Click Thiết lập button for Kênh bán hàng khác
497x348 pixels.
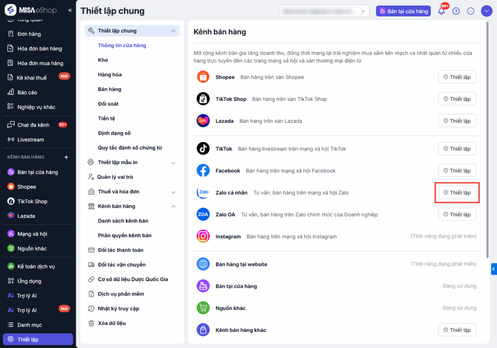pyautogui.click(x=457, y=330)
